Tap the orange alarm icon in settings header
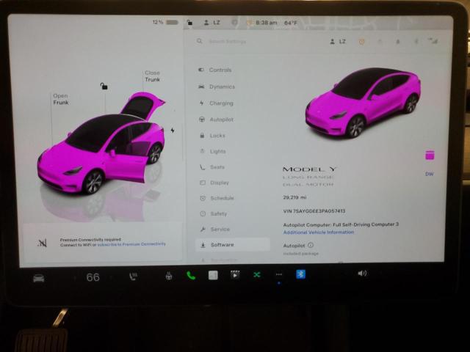The image size is (470, 352). click(362, 42)
